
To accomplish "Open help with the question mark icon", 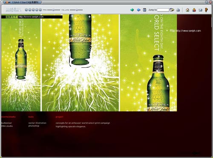I will click(x=206, y=10).
